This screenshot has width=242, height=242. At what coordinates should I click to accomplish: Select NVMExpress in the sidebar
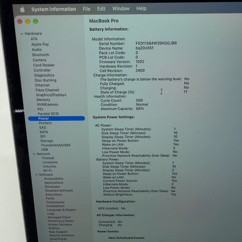(48, 104)
